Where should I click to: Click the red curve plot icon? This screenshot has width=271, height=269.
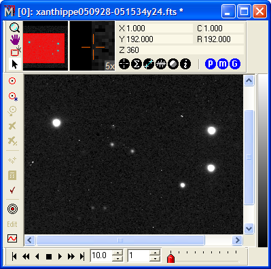12,238
